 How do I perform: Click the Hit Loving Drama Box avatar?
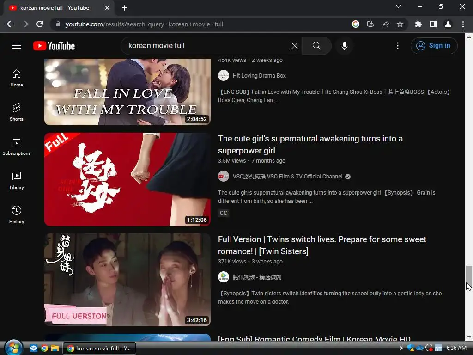pyautogui.click(x=224, y=75)
